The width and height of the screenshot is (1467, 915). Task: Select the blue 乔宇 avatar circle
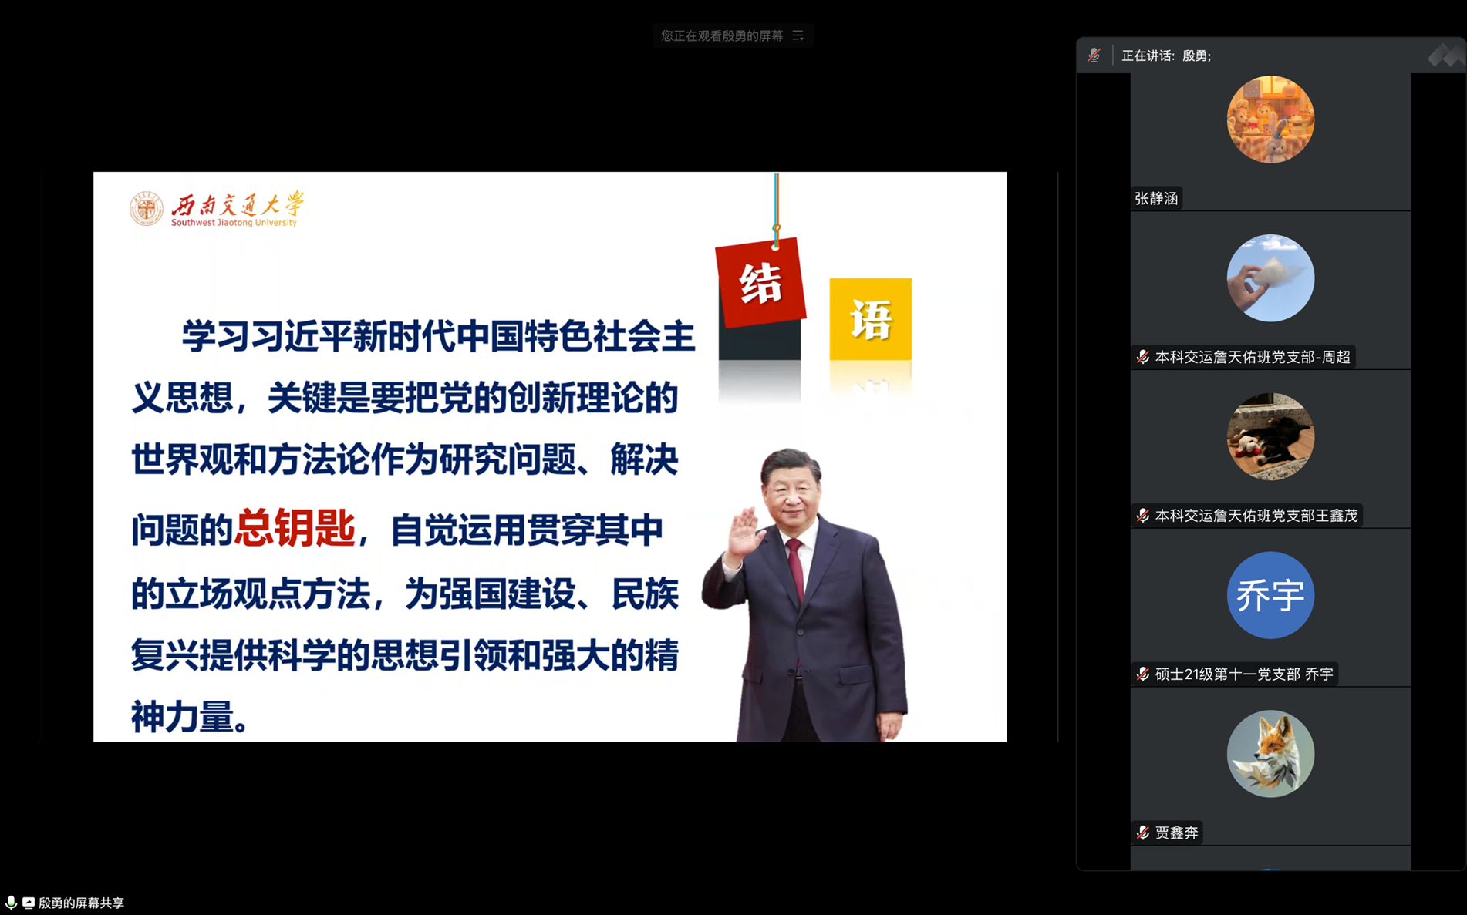point(1270,595)
